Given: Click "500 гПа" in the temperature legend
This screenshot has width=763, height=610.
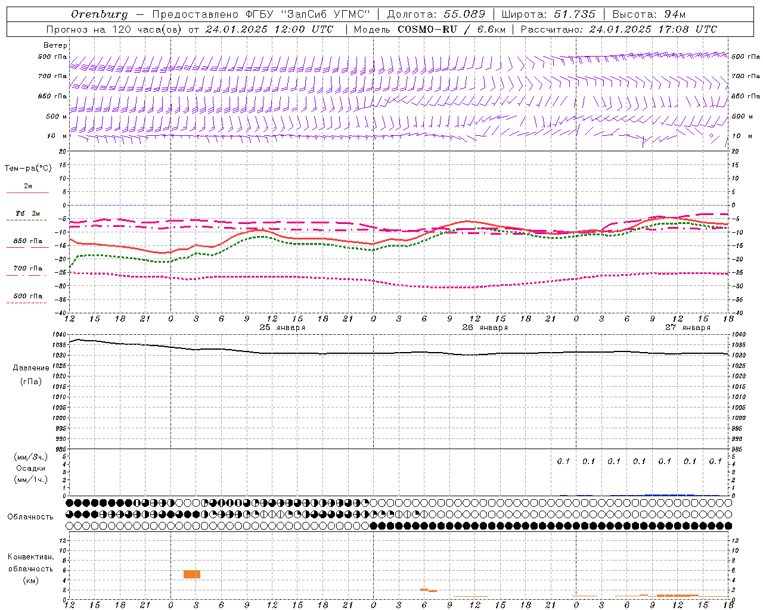Looking at the screenshot, I should pyautogui.click(x=27, y=296).
